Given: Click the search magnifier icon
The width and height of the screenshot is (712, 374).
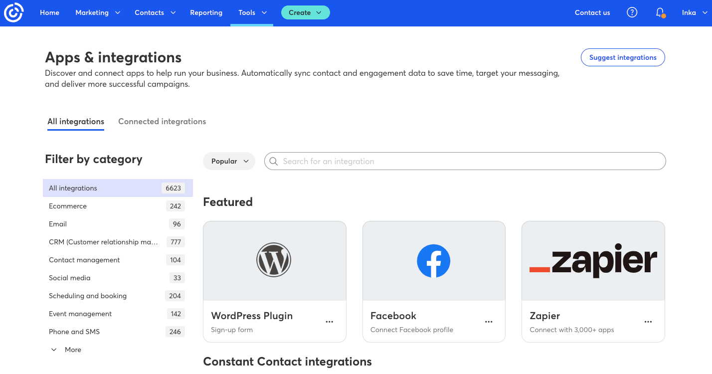Looking at the screenshot, I should pos(273,161).
